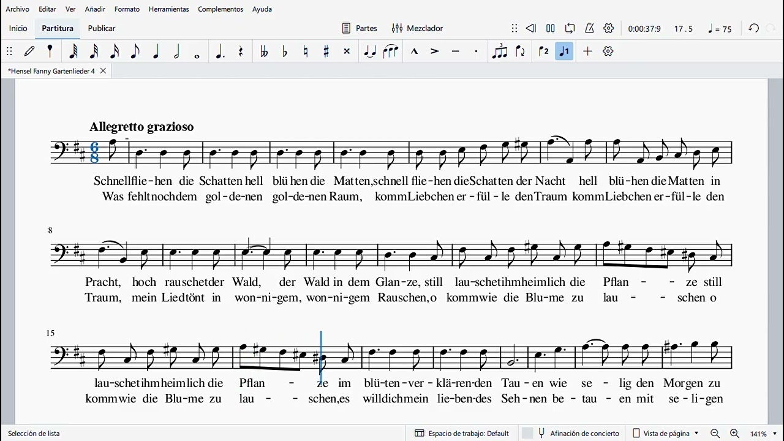Open the Herramientas menu
784x441 pixels.
coord(169,9)
